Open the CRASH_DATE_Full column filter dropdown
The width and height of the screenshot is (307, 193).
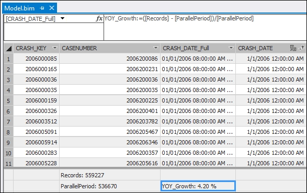231,48
